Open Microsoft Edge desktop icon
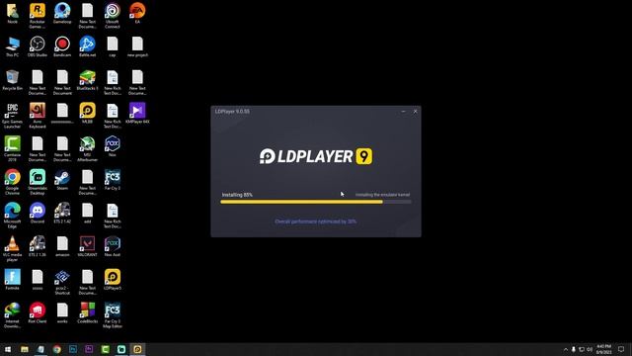Image resolution: width=632 pixels, height=356 pixels. point(12,216)
